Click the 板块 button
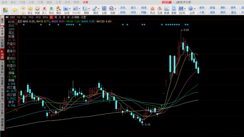 202,8
